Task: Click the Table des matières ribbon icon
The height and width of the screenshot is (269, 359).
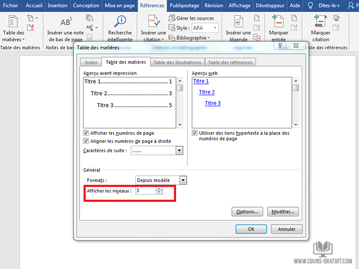Action: (13, 23)
